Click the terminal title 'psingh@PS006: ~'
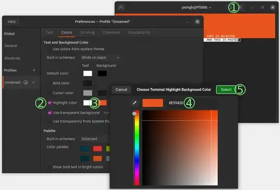Screen dimensions: 280x190 point(197,7)
